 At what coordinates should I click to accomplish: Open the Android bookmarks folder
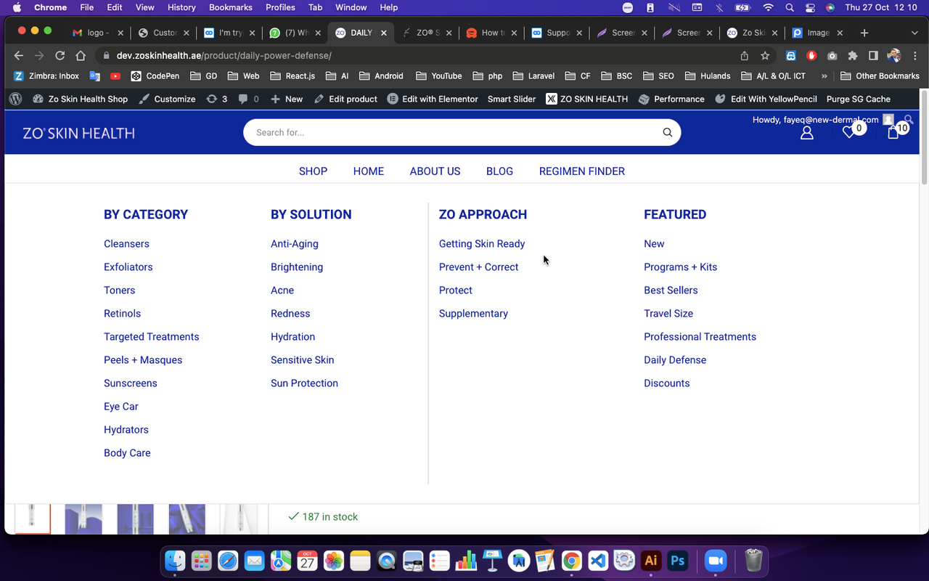[x=381, y=76]
